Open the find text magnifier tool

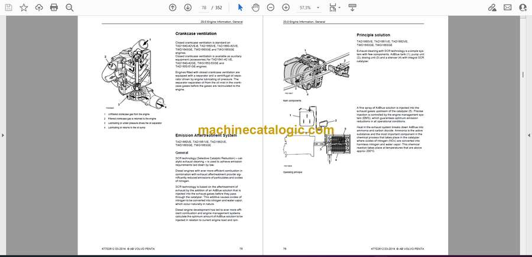pos(70,8)
